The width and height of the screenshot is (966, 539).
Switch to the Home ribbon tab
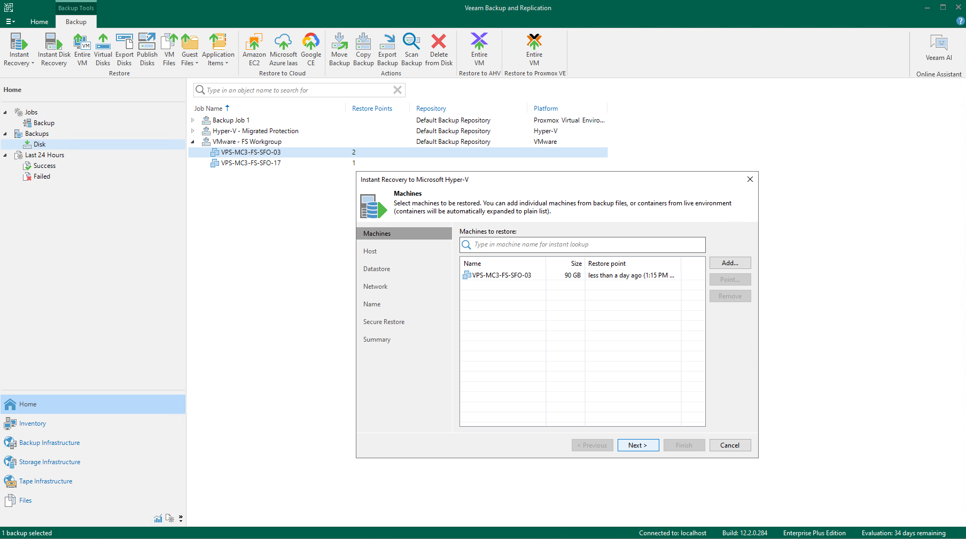40,22
